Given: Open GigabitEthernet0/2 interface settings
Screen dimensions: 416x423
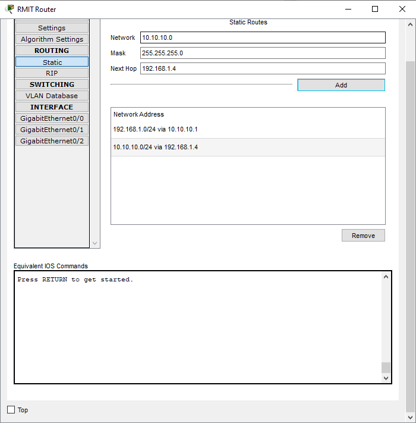Looking at the screenshot, I should 52,141.
